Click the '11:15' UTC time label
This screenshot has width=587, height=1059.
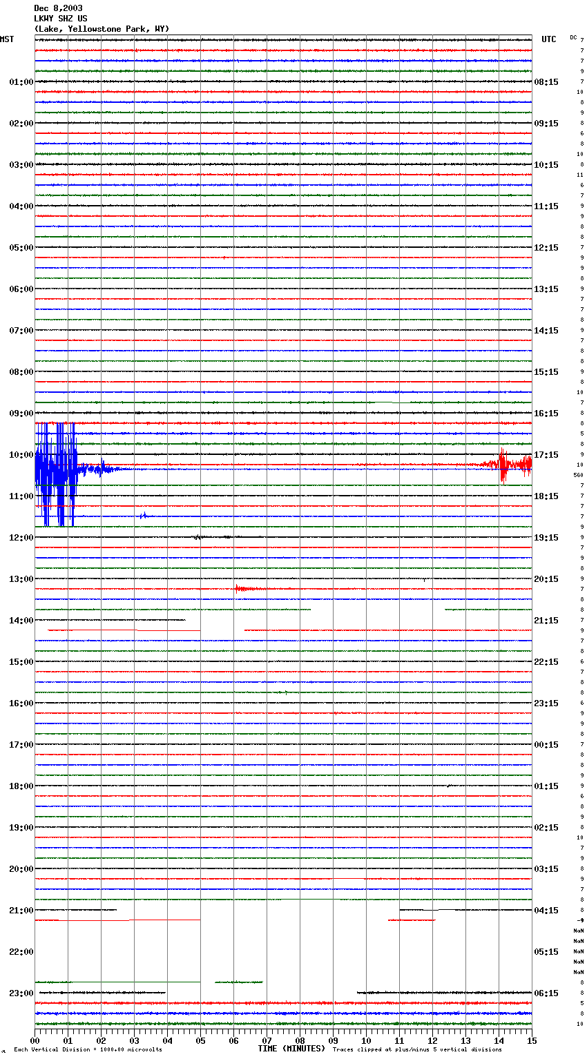pos(546,206)
